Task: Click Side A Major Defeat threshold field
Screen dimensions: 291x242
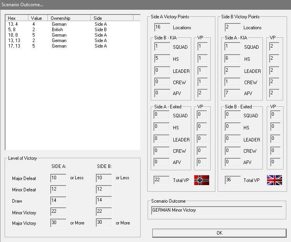Action: (x=58, y=178)
